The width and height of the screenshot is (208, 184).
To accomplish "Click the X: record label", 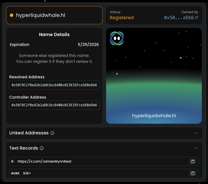I will (x=13, y=161).
